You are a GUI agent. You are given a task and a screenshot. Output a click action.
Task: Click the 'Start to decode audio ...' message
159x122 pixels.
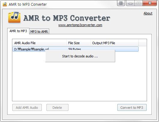point(80,56)
